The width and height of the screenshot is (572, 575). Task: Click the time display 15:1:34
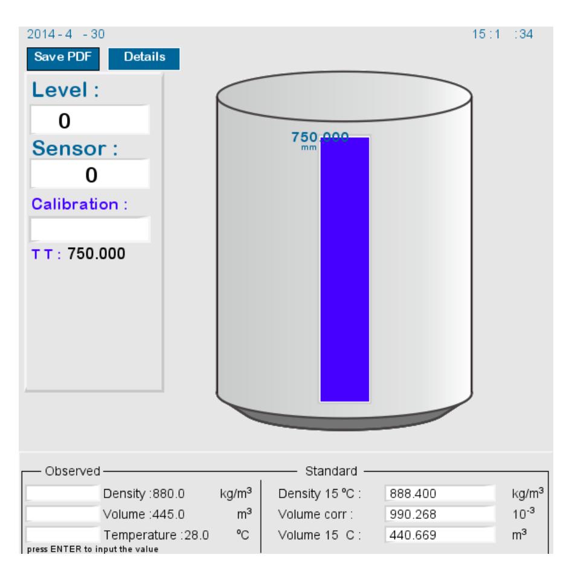pyautogui.click(x=503, y=34)
